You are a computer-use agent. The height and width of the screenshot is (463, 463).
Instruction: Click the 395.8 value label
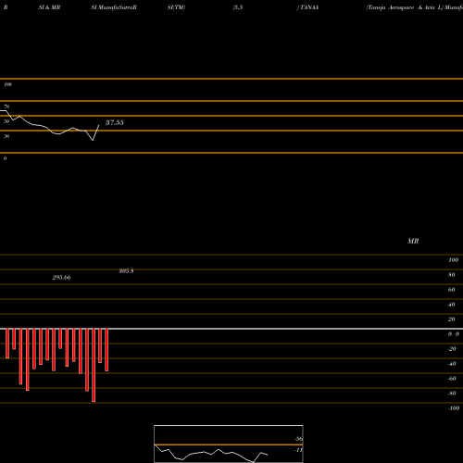pos(126,271)
